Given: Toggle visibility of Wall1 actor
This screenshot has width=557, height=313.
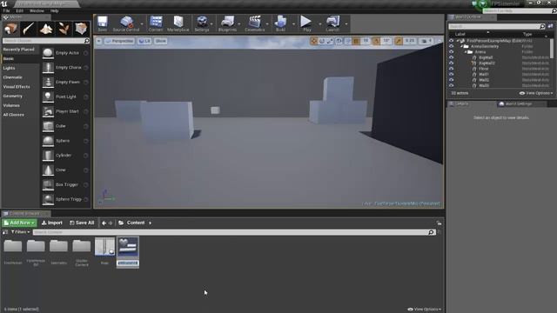Looking at the screenshot, I should point(451,75).
